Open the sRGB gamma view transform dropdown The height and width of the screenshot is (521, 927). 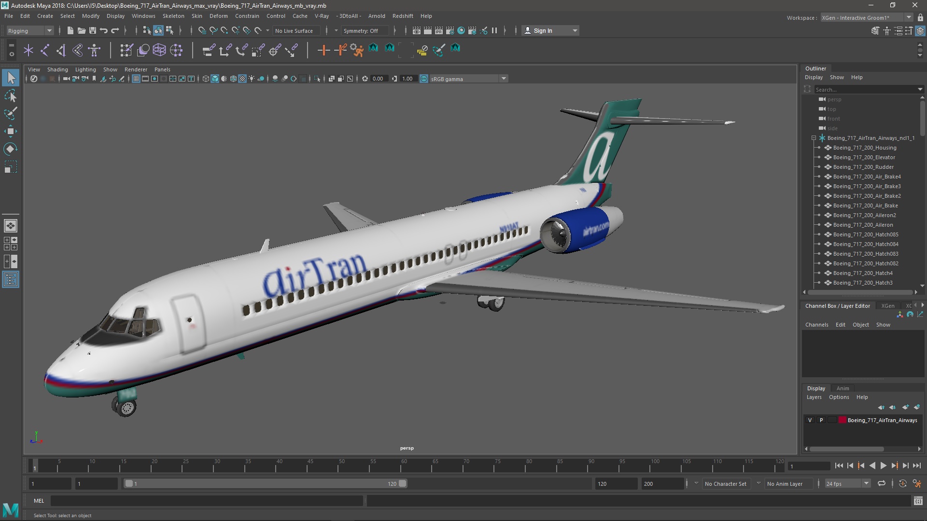(468, 79)
